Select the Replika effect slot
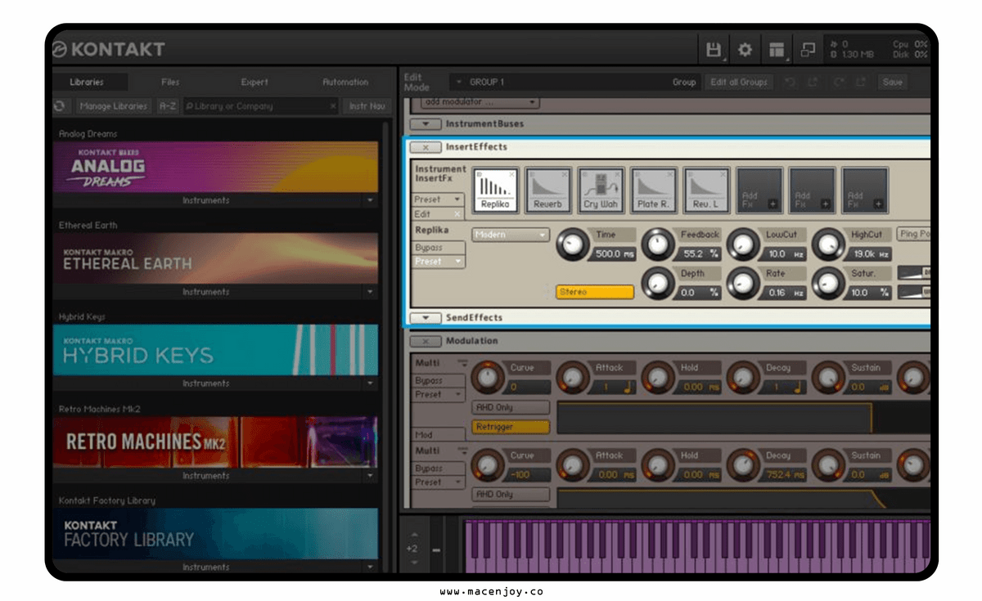982x601 pixels. (496, 190)
